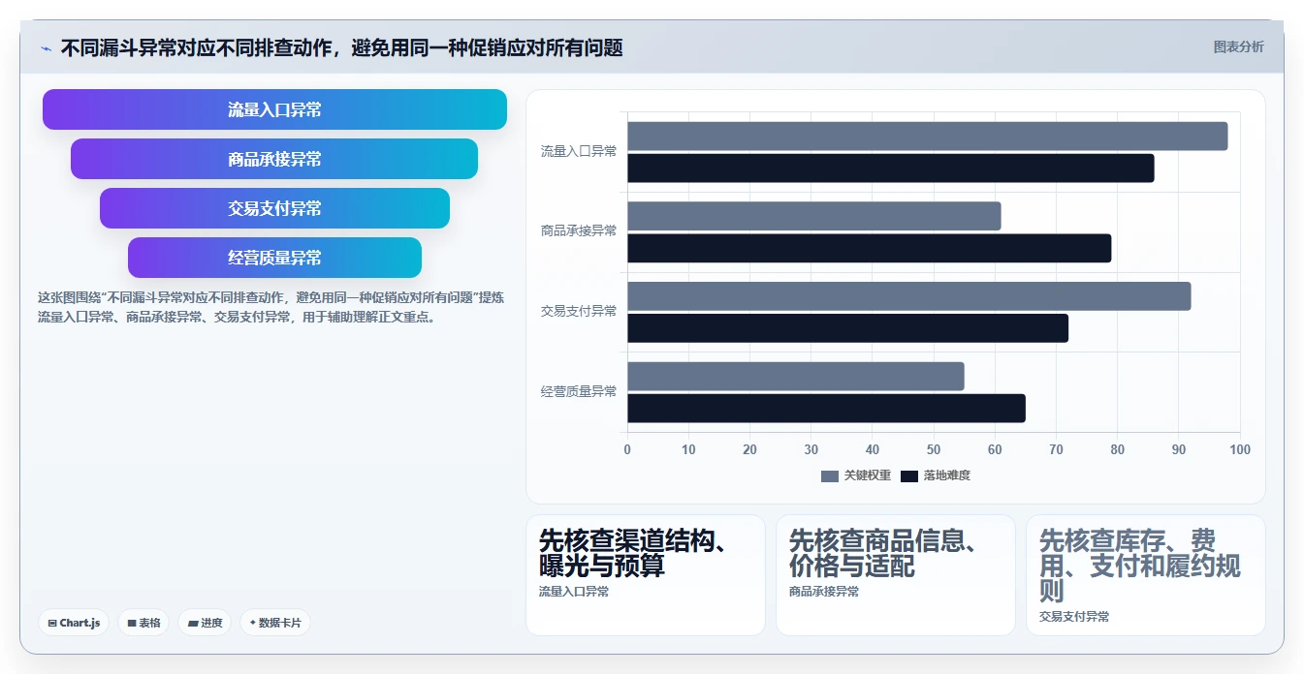Toggle the 关键权重 legend item
Viewport: 1304px width, 674px height.
coord(856,475)
